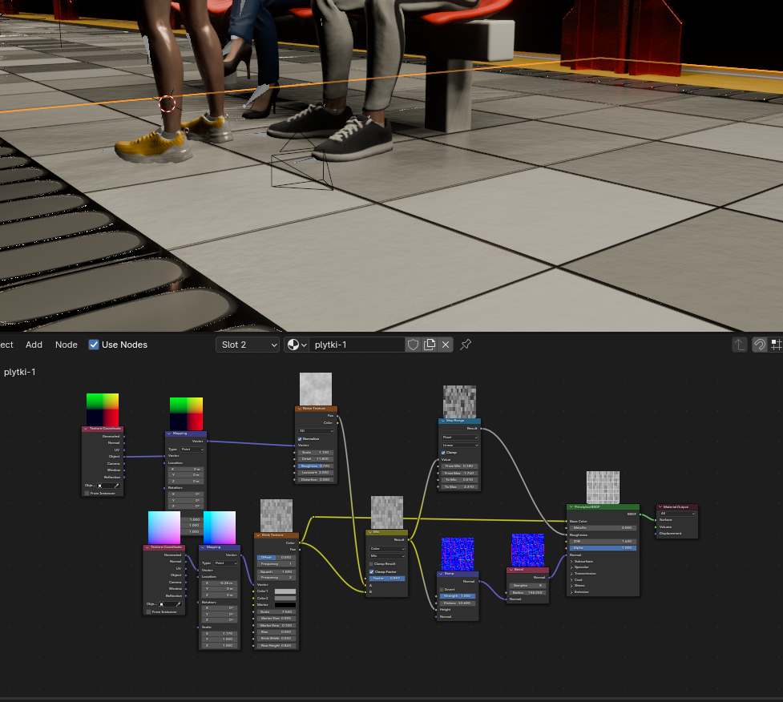Open the Add menu
This screenshot has width=783, height=702.
pos(34,345)
